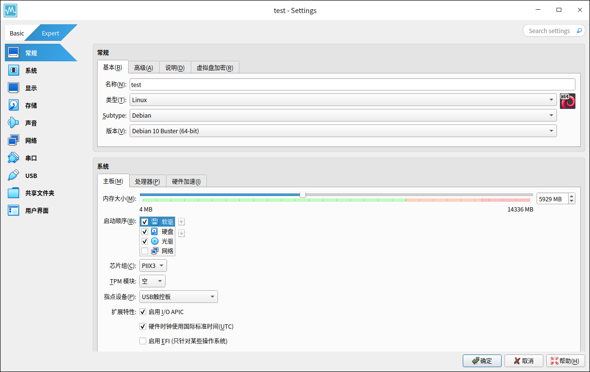
Task: Open the 存储 (Storage) disk icon
Action: 14,106
